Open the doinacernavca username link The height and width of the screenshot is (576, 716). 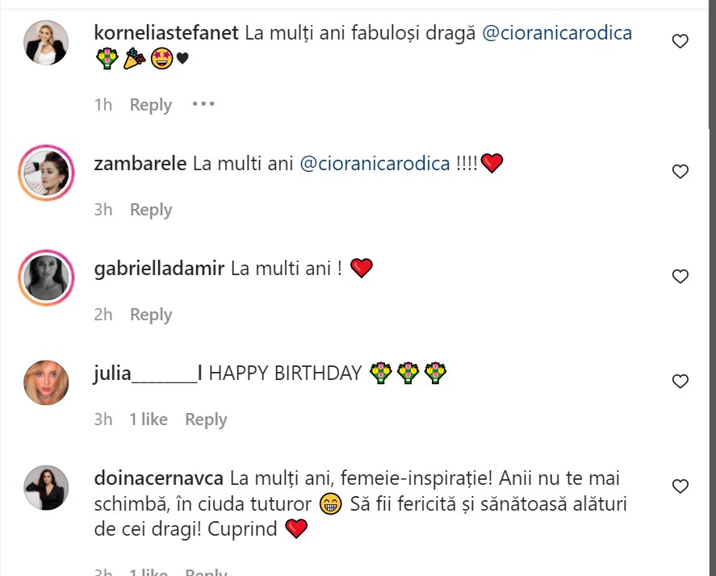[158, 478]
